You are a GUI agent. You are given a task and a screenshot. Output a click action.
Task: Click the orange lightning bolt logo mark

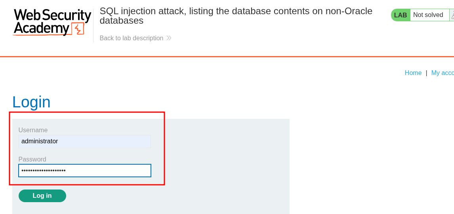coord(78,29)
